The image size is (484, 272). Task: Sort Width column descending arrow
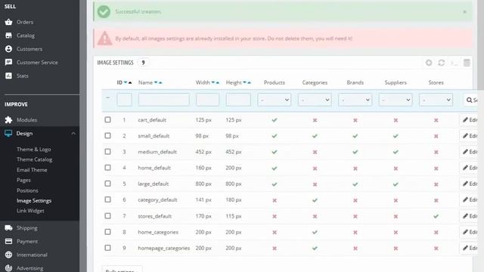coord(213,82)
